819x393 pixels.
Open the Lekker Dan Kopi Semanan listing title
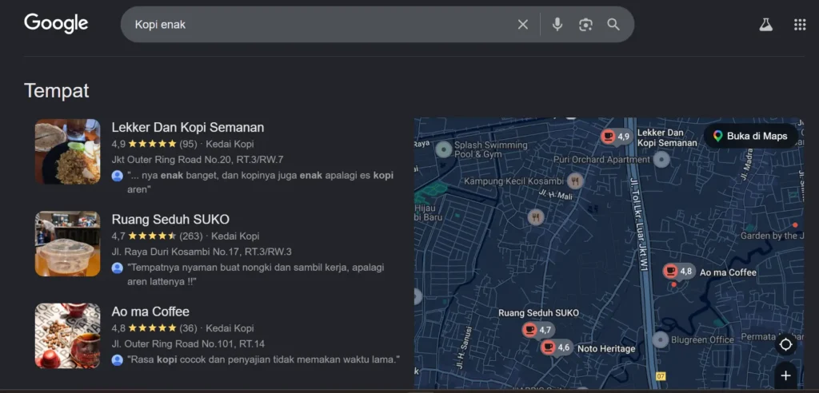[187, 127]
